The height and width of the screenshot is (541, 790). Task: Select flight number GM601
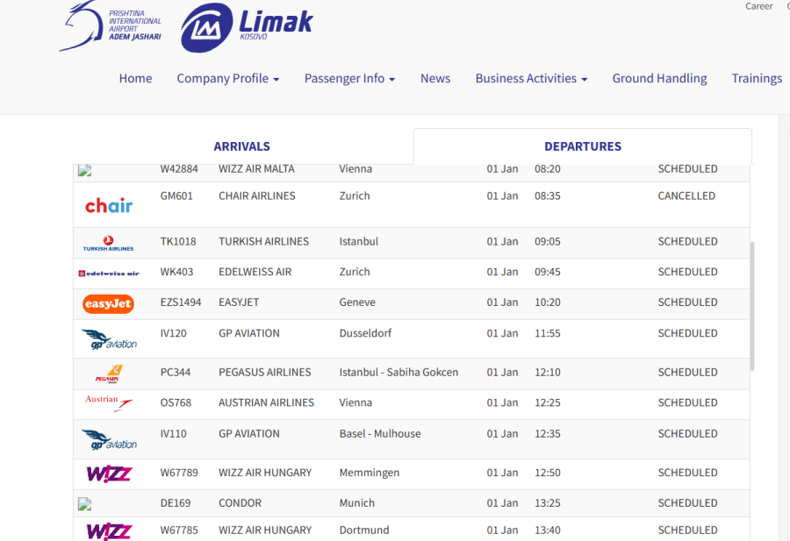(x=176, y=196)
